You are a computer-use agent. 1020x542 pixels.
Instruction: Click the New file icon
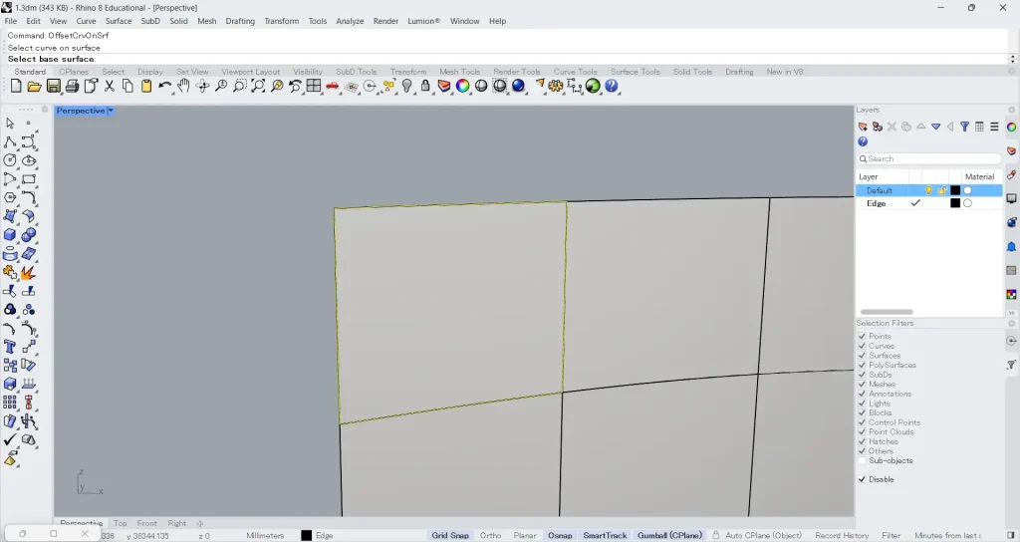[x=16, y=86]
